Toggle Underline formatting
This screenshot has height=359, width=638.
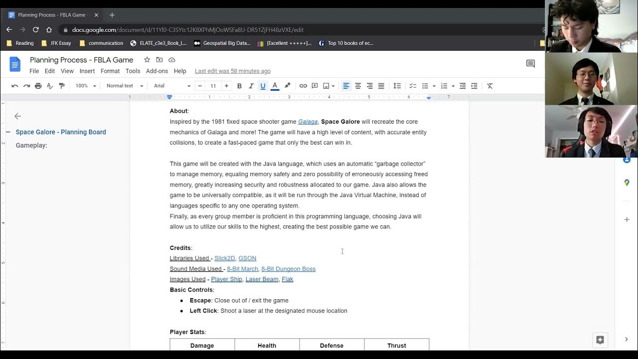click(263, 86)
